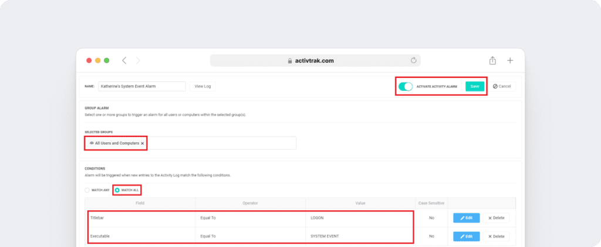Viewport: 601px width, 247px height.
Task: Toggle the Activate Activity Alarm switch
Action: pyautogui.click(x=406, y=87)
